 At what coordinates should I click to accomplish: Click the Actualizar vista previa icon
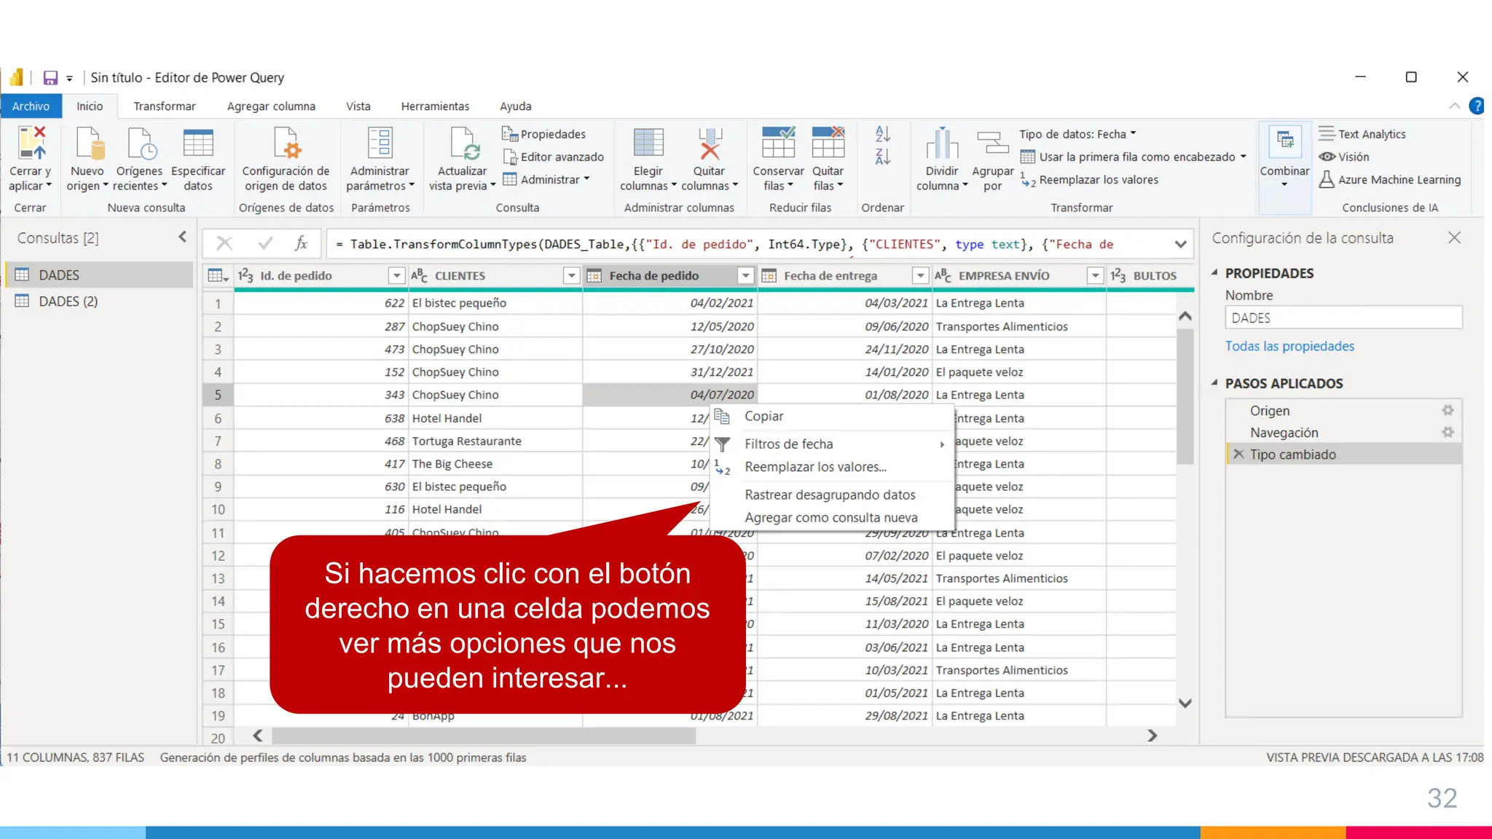pos(463,143)
